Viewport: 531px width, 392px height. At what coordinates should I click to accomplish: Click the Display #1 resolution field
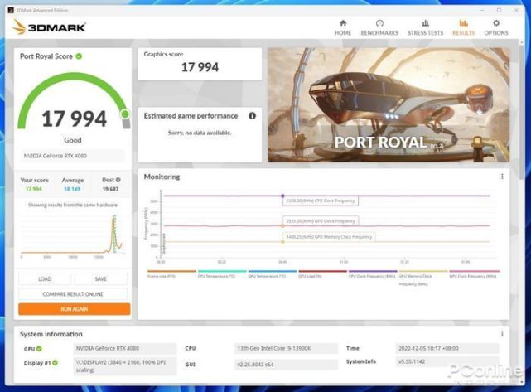coord(125,366)
